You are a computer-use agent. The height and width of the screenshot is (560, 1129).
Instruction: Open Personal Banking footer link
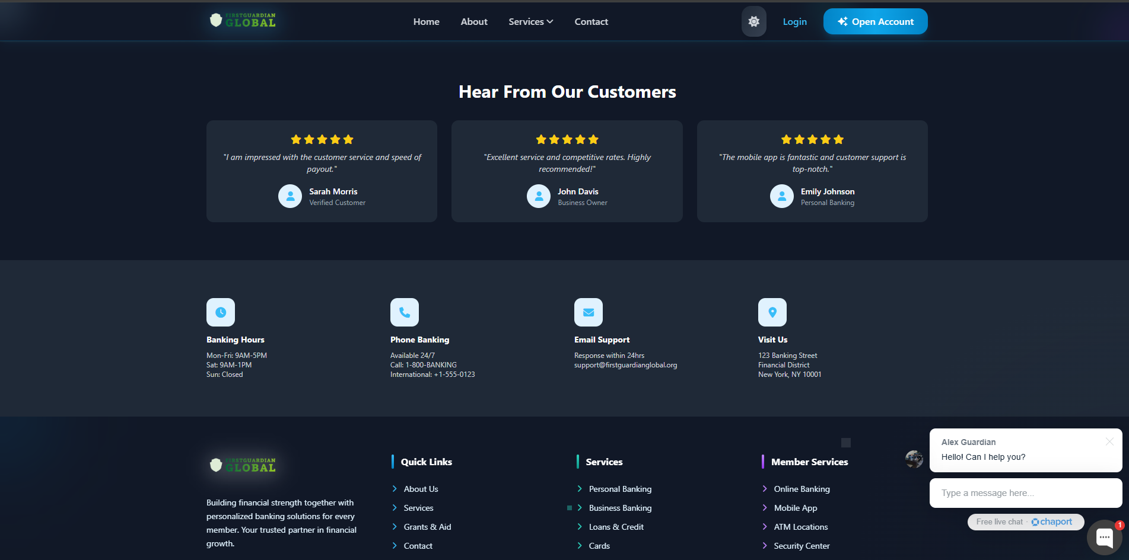pos(620,489)
